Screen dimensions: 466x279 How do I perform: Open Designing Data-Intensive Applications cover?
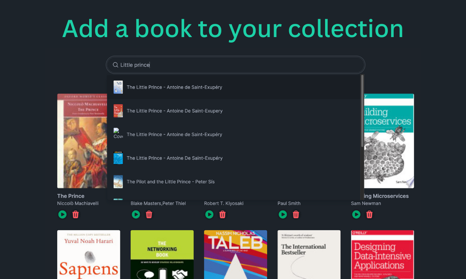pos(382,254)
